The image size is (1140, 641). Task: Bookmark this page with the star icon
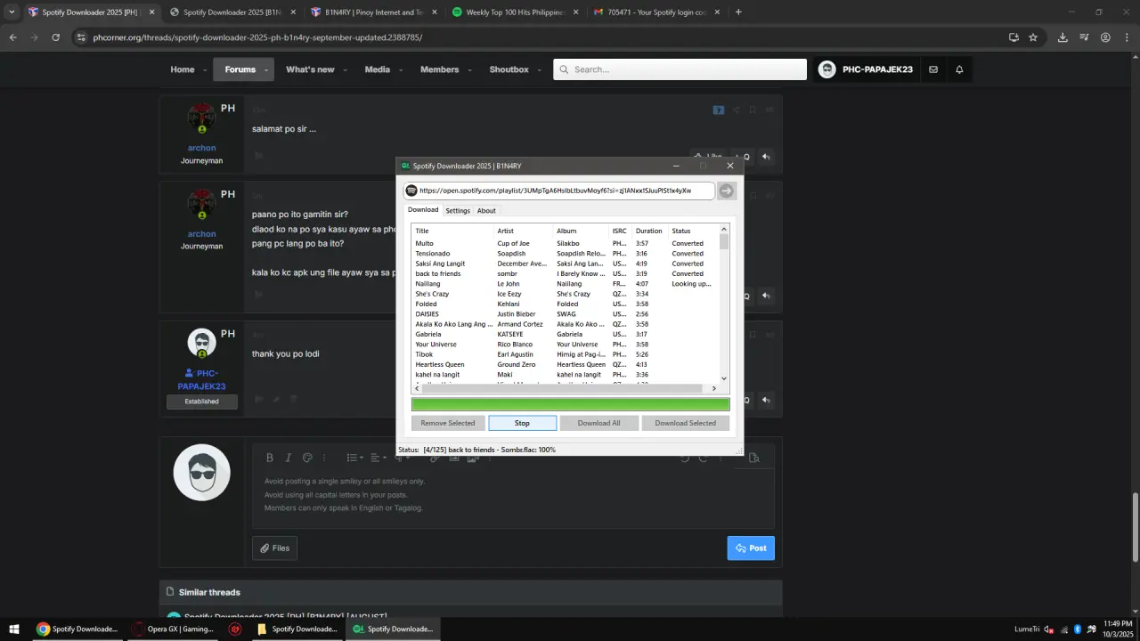[x=1033, y=37]
